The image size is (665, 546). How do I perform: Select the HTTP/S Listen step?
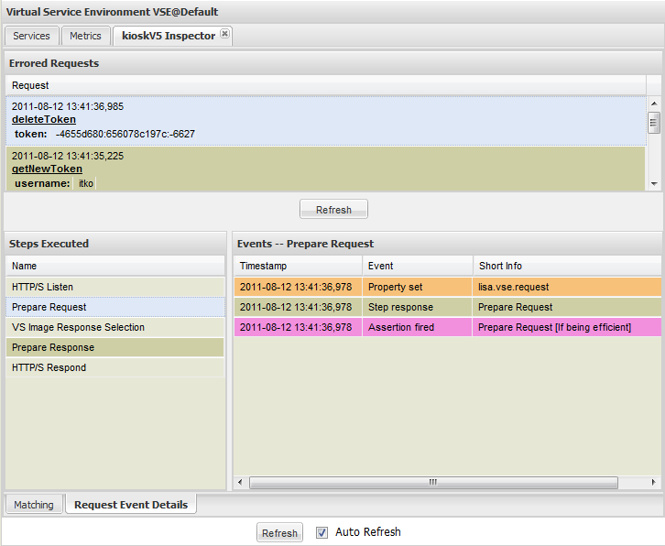43,288
